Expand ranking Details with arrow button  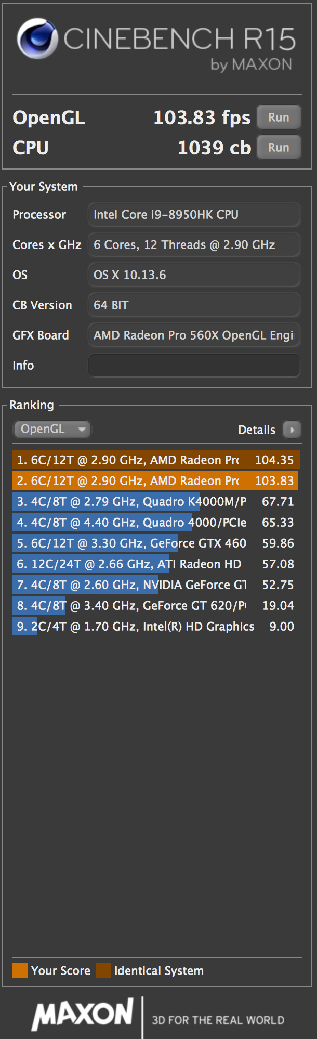292,430
